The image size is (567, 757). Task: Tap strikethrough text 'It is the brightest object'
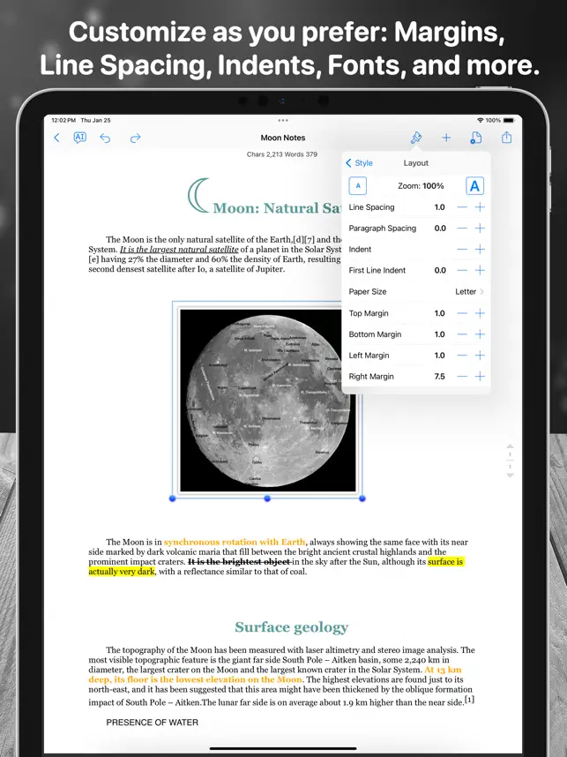pos(239,562)
